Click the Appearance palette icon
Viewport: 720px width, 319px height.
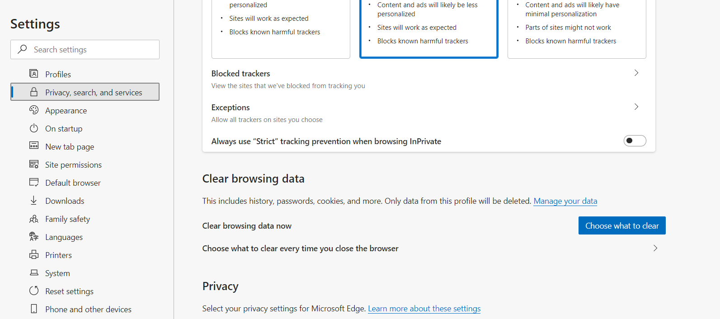[33, 110]
